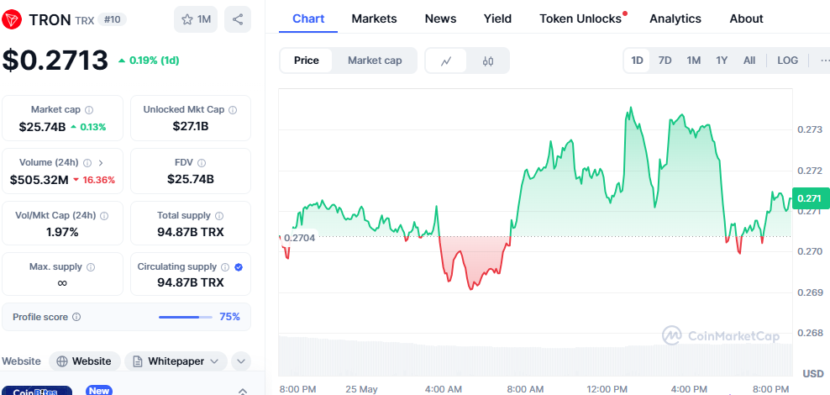Click the 0.269 price axis label
This screenshot has width=830, height=395.
808,292
